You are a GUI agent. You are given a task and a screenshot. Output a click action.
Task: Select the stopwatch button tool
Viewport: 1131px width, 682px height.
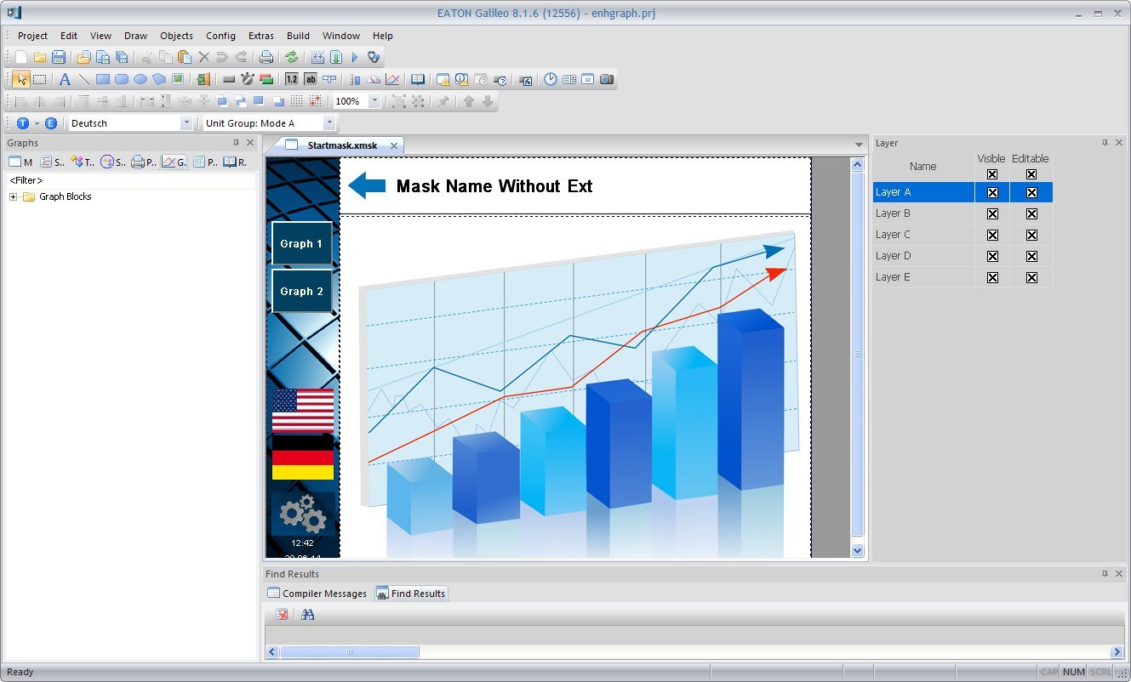[248, 79]
